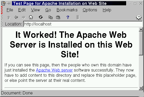Click the 'Location:' label
Viewport: 144px width, 97px height.
[x=13, y=24]
